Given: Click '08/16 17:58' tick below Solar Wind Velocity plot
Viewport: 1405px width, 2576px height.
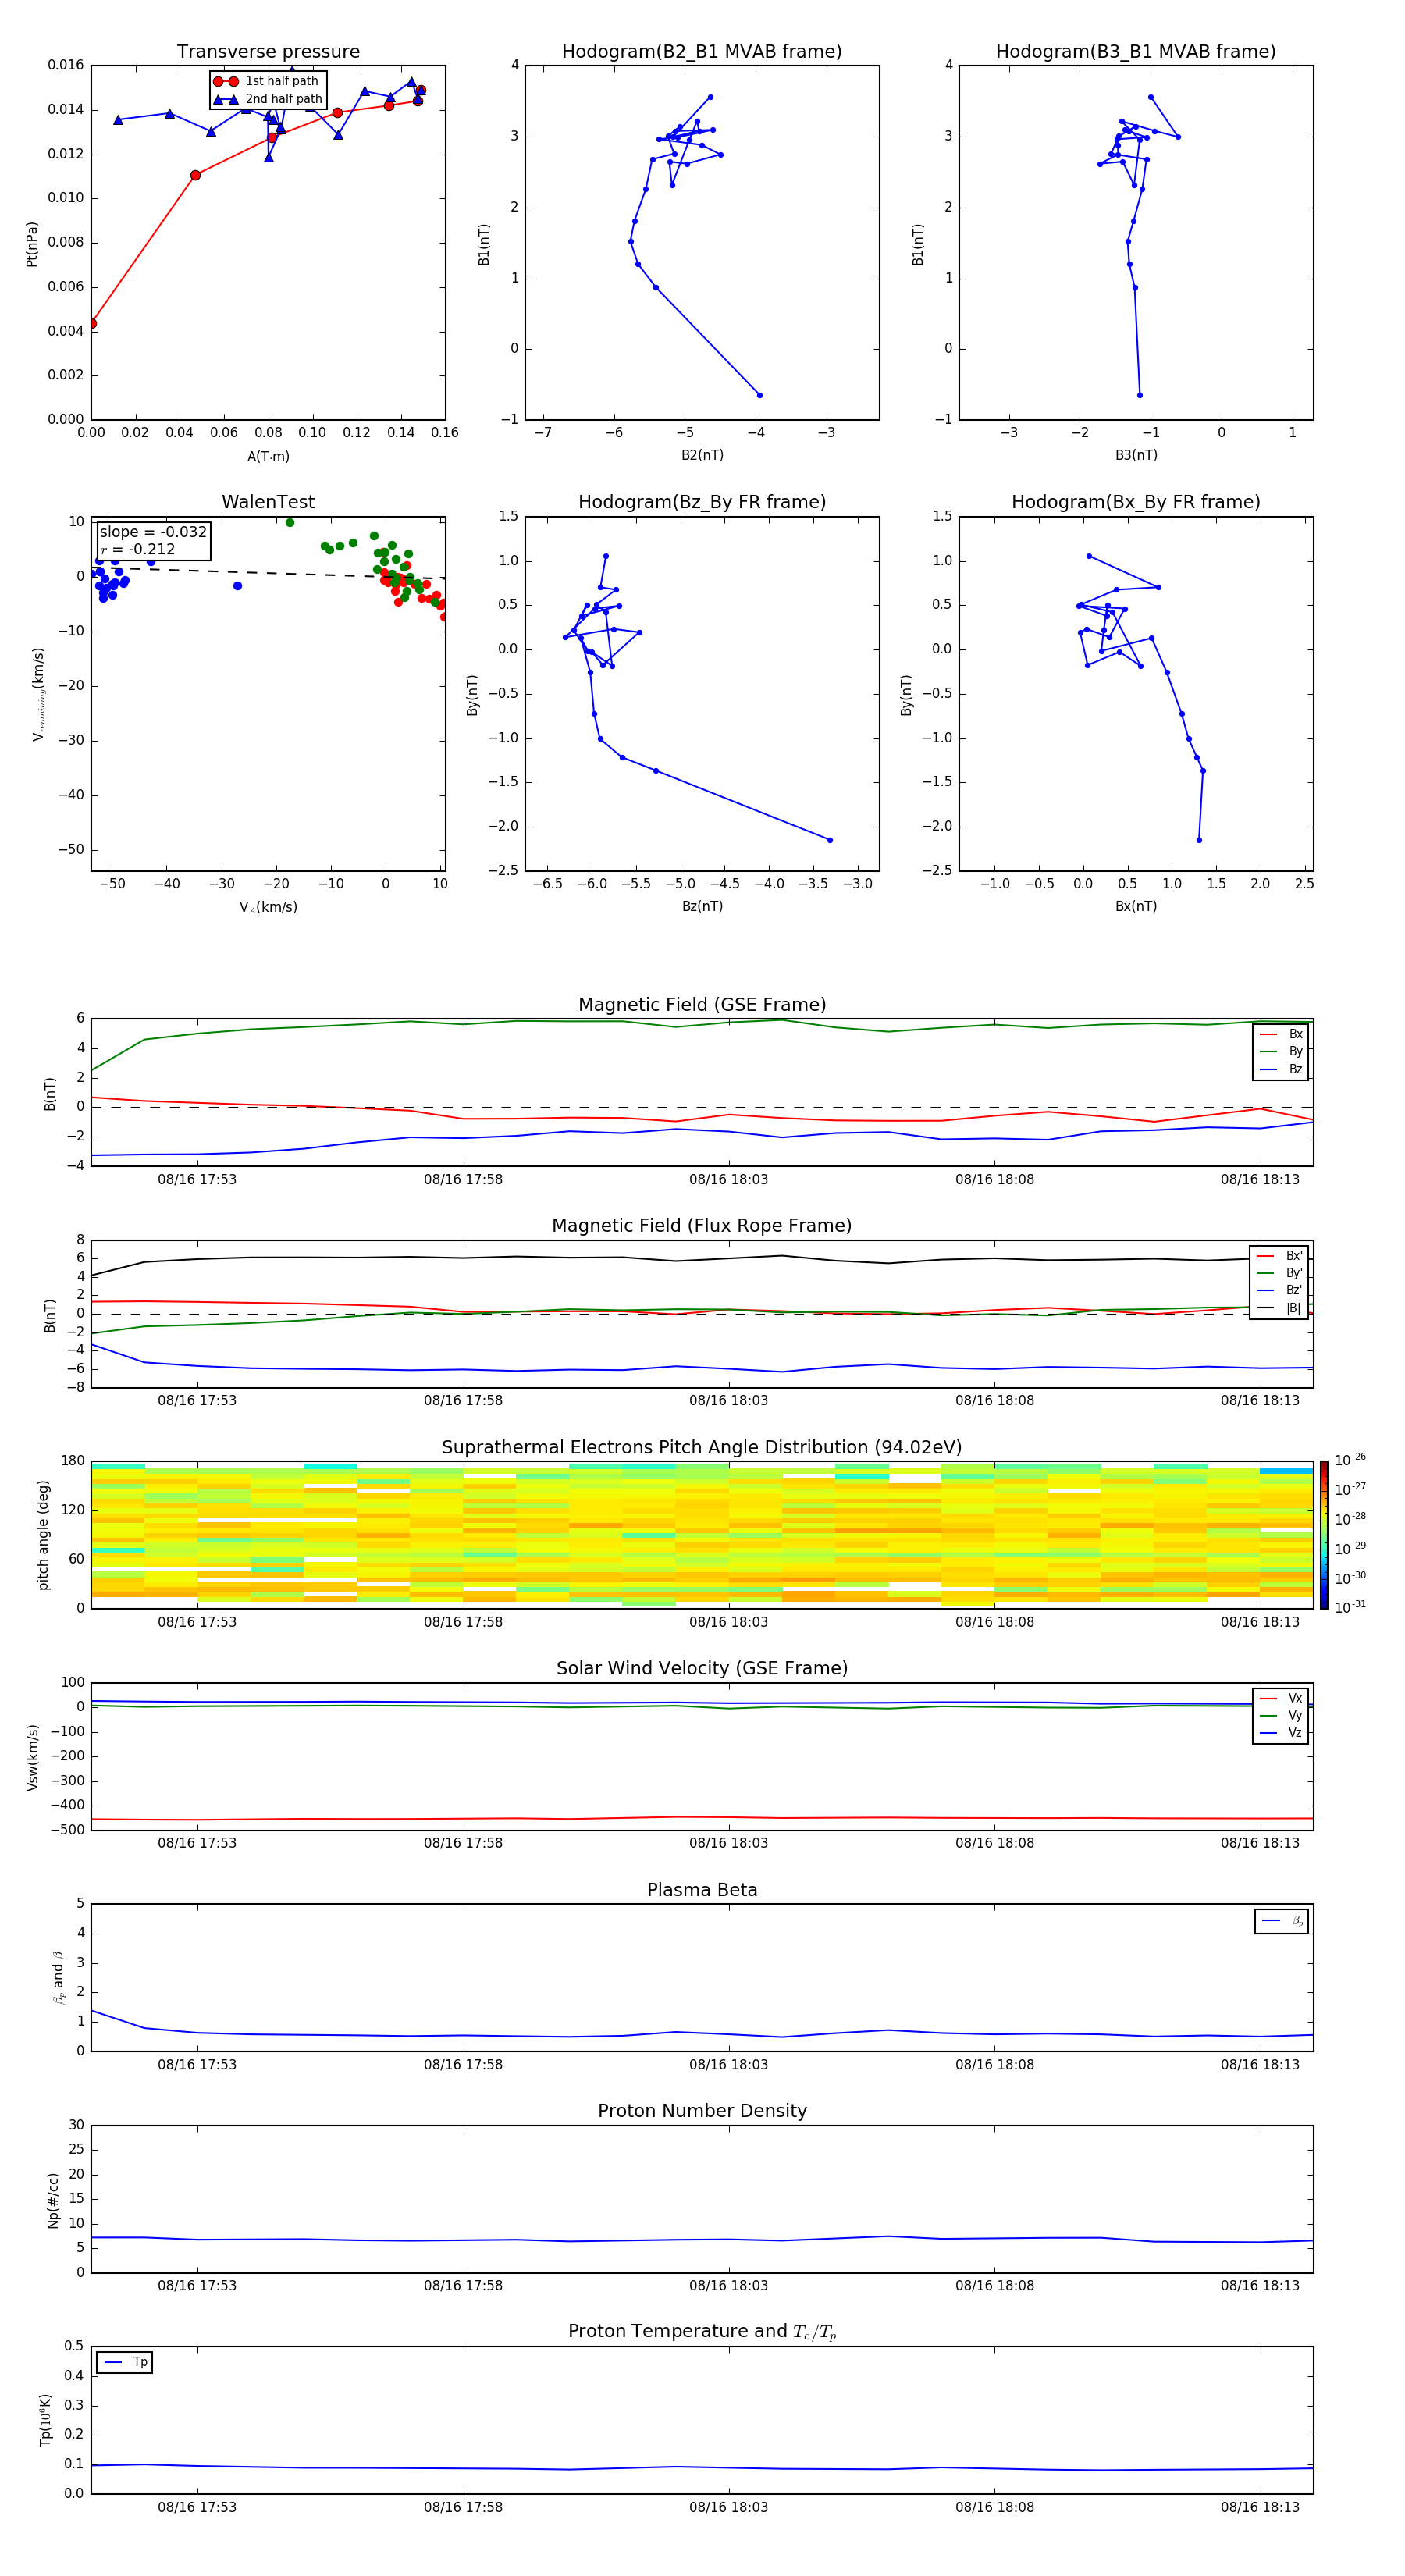Looking at the screenshot, I should (463, 1843).
